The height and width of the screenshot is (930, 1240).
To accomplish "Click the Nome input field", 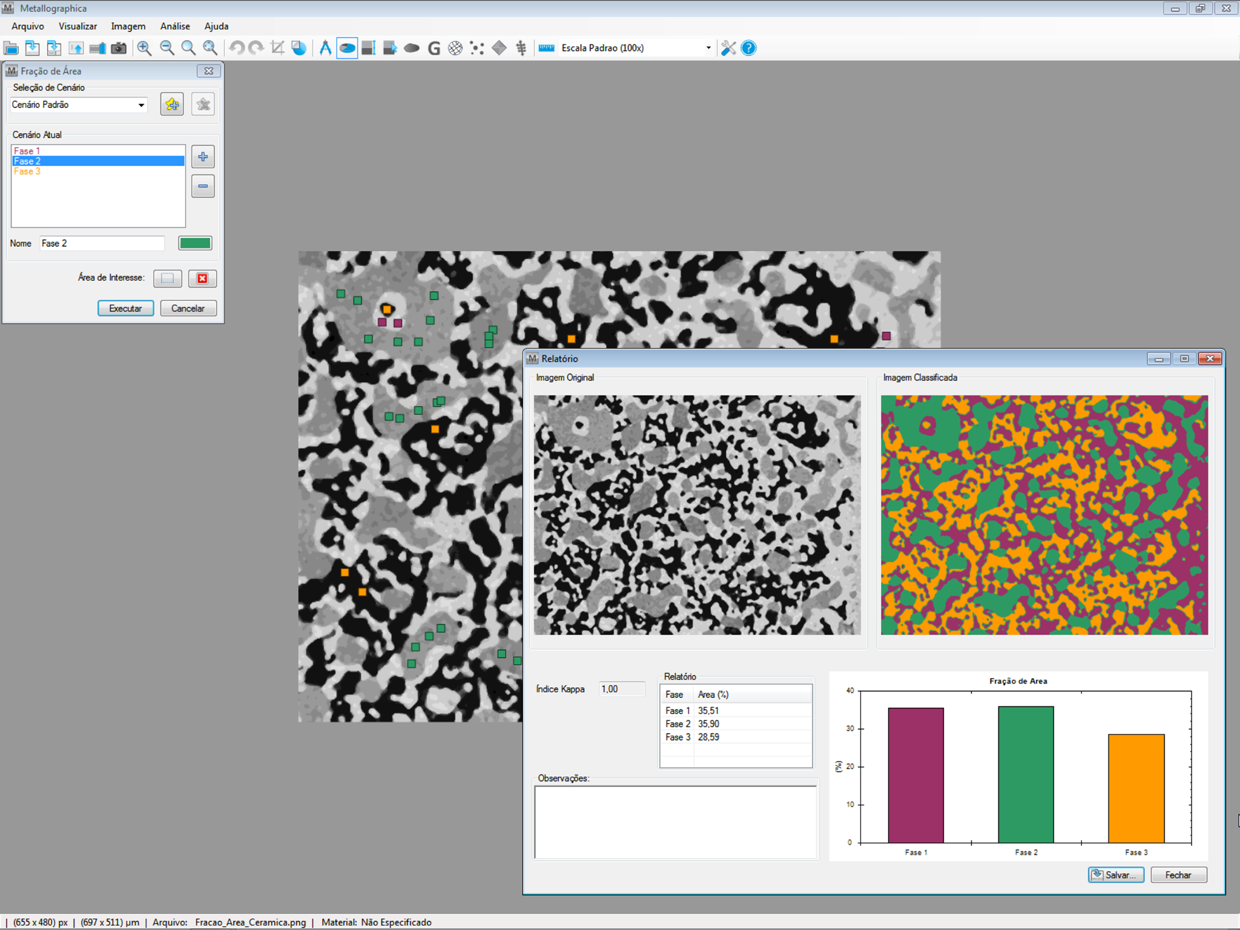I will click(x=102, y=243).
